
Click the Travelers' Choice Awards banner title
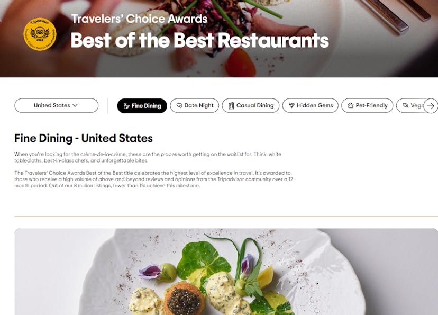pos(140,19)
